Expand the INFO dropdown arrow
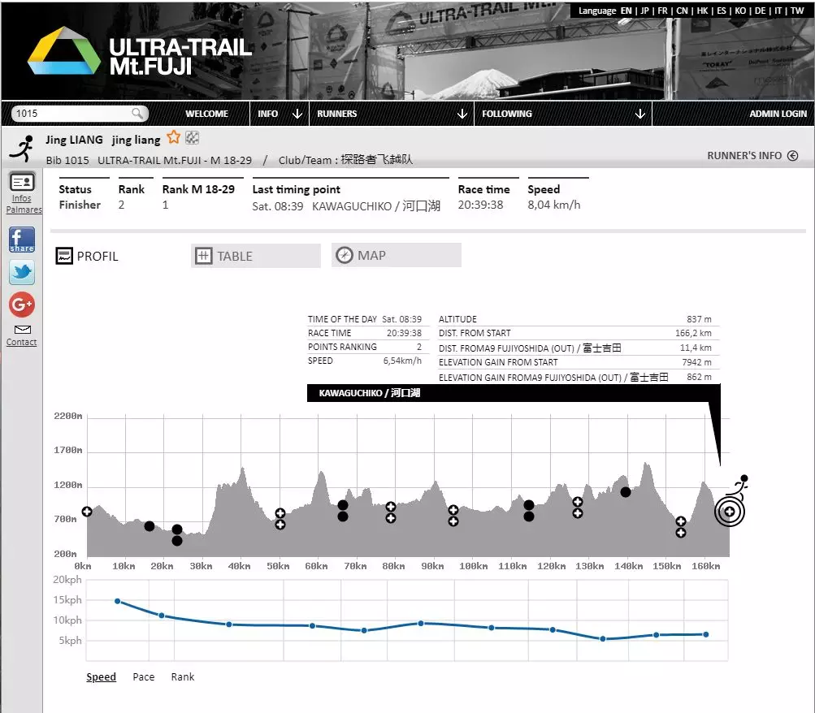This screenshot has height=713, width=815. pos(297,114)
